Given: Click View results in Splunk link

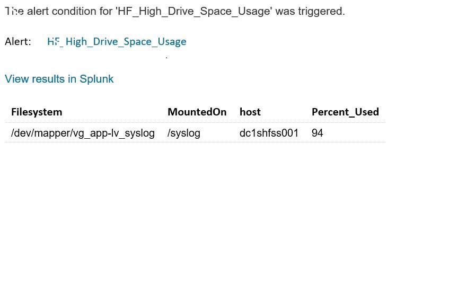Looking at the screenshot, I should pyautogui.click(x=59, y=79).
